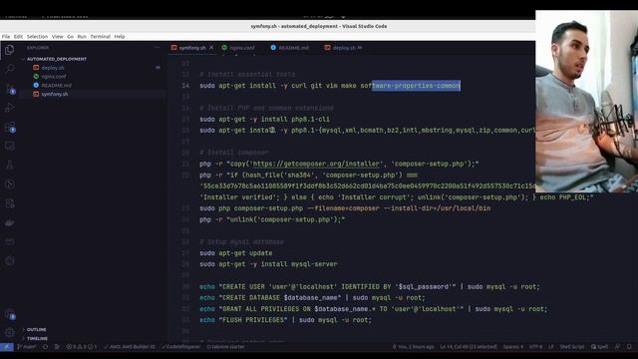Follow the getcomposer.org/installer link

(x=316, y=164)
